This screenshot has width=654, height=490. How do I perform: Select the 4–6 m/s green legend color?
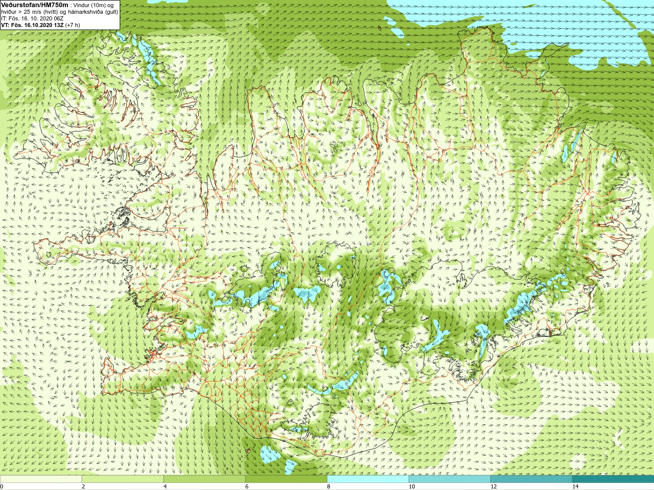click(204, 479)
